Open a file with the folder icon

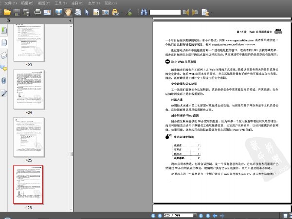tap(7, 12)
